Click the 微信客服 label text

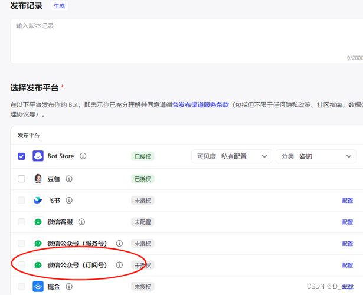click(x=60, y=222)
